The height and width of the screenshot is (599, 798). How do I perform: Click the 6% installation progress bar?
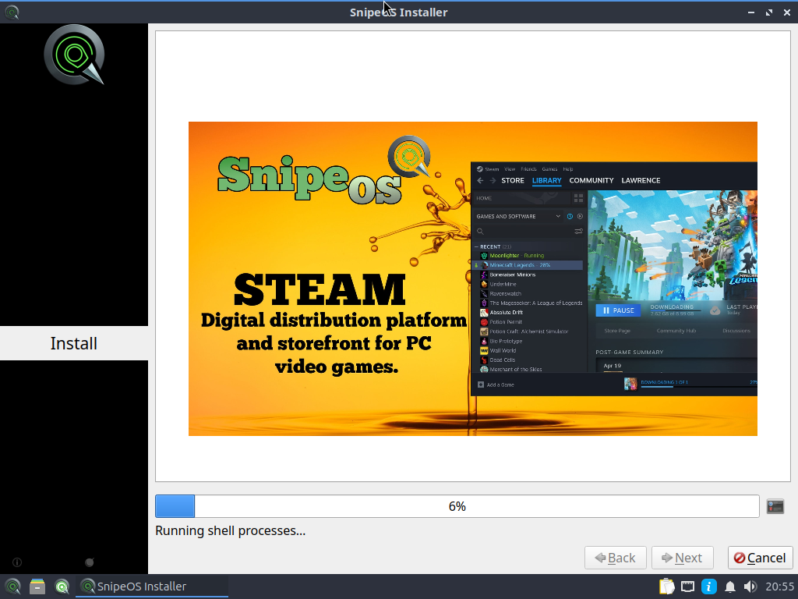457,506
